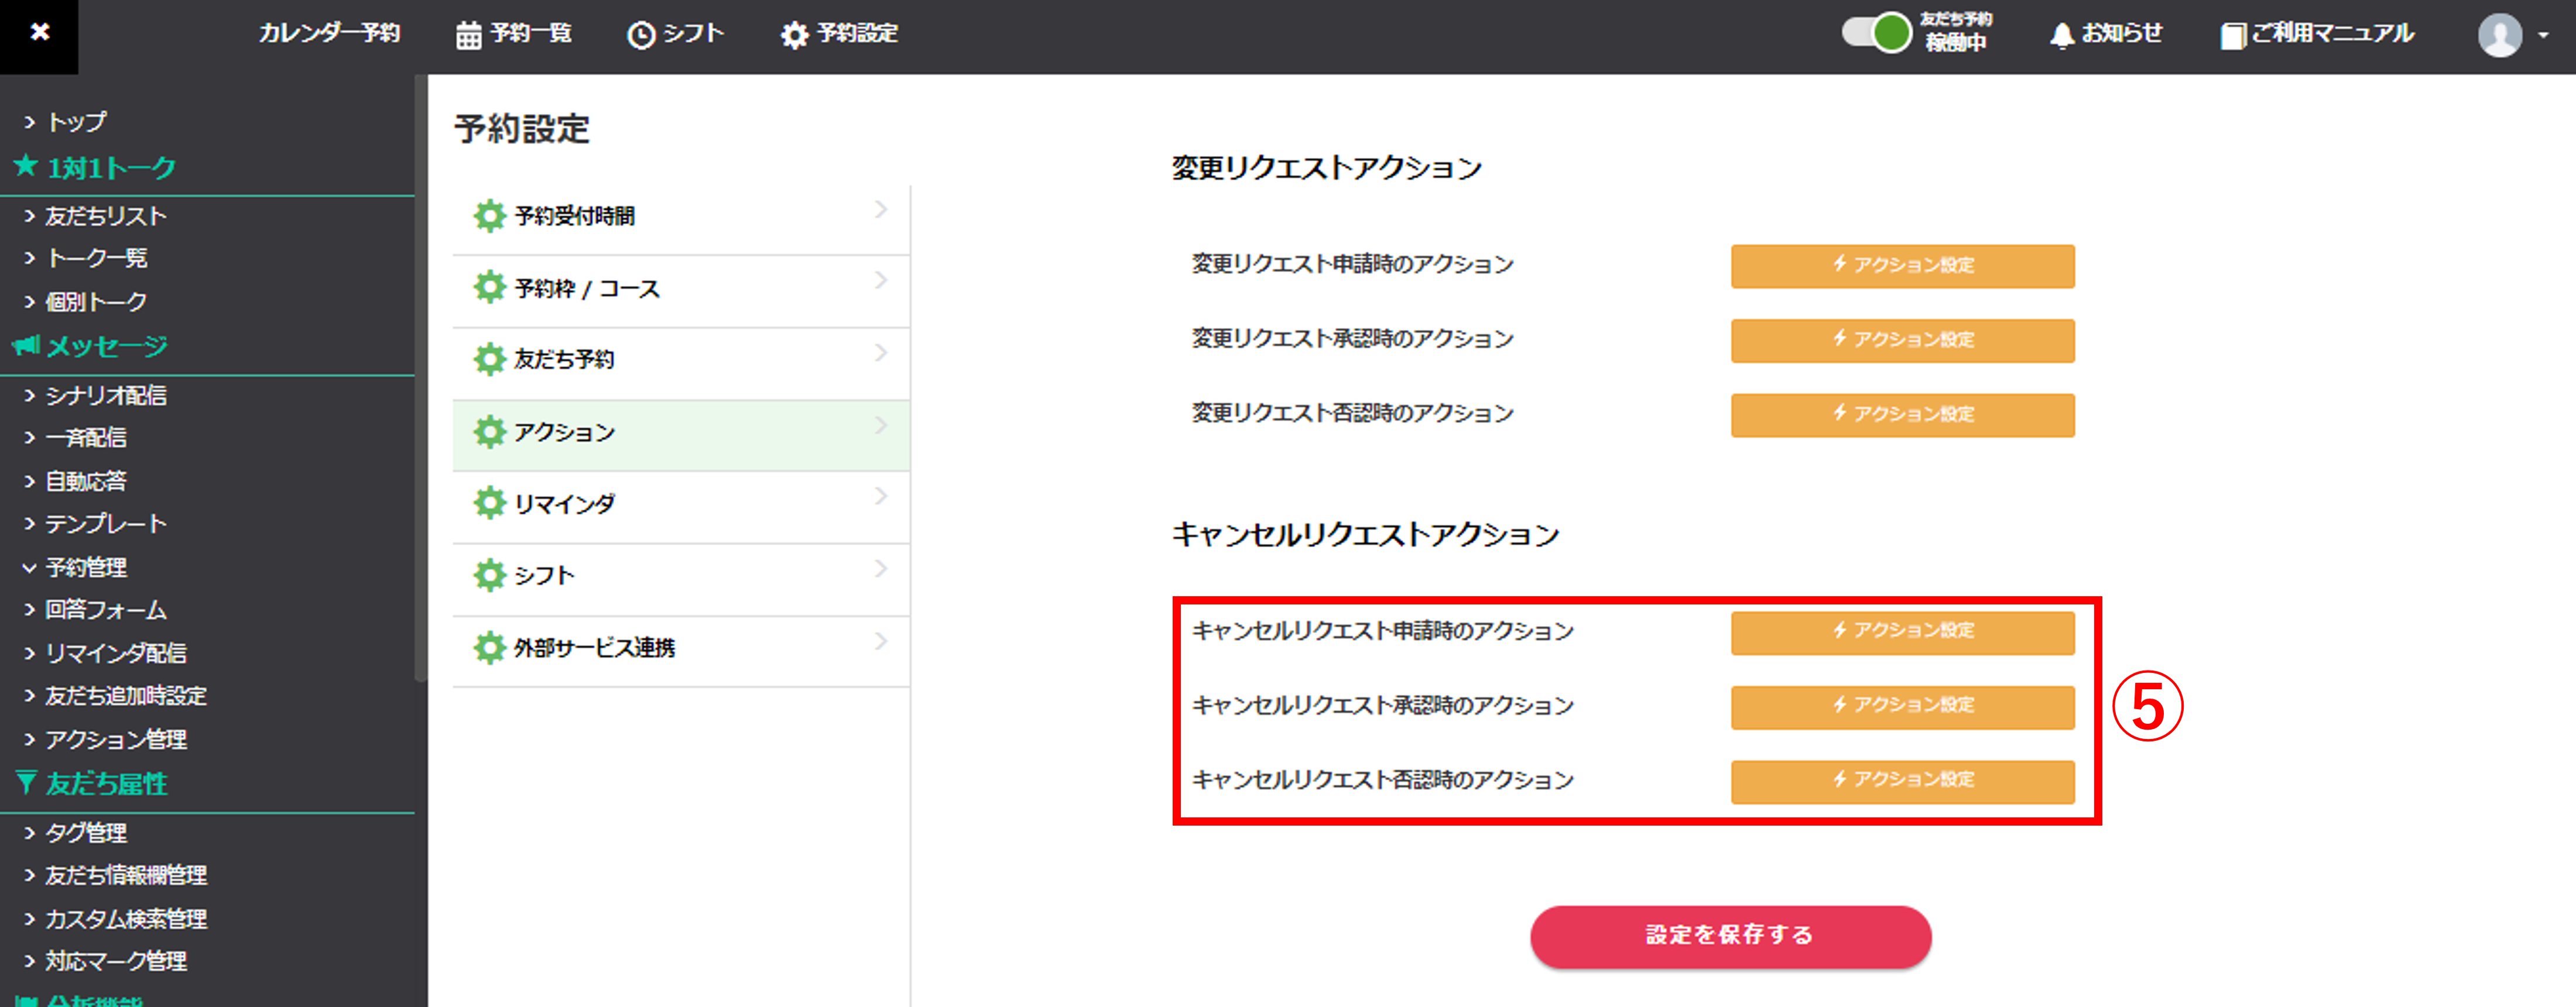Expand the 予約受付時間 row chevron

tap(880, 209)
